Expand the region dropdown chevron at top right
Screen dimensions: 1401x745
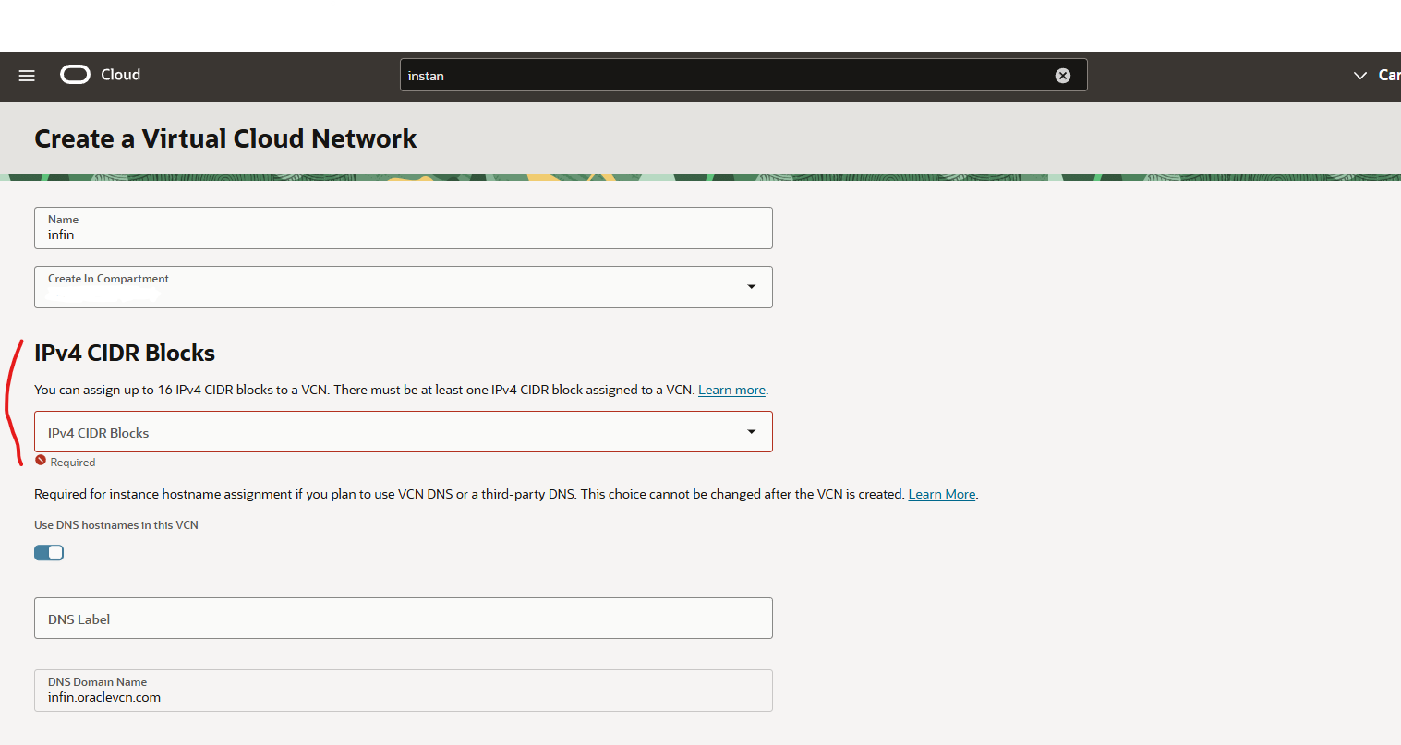point(1359,76)
